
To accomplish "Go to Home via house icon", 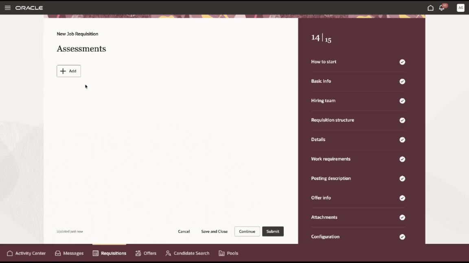I will click(x=430, y=8).
